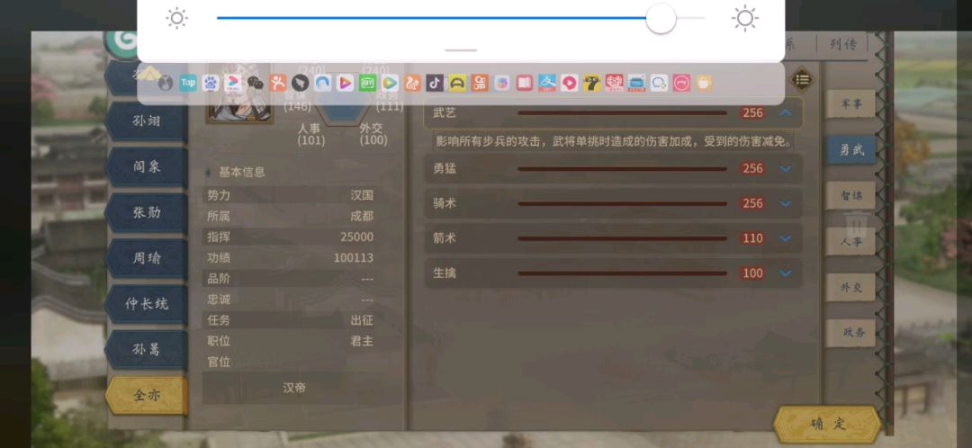The image size is (972, 448).
Task: Select general 张勋 from the list
Action: tap(147, 212)
